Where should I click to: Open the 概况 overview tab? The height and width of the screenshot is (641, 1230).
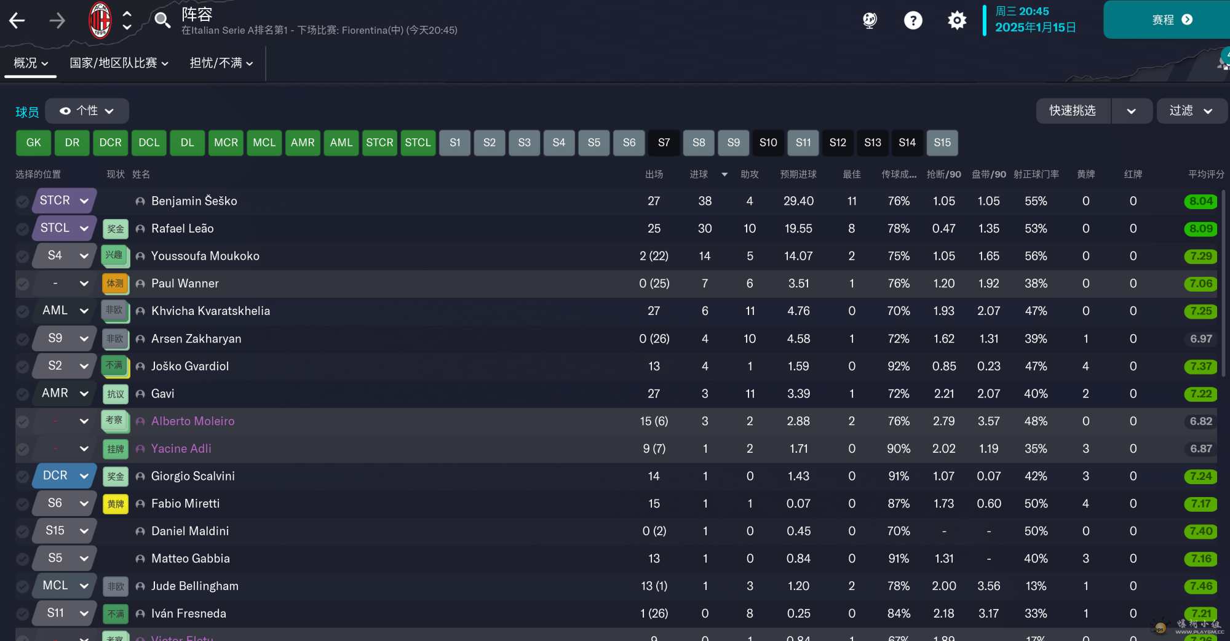(x=30, y=63)
